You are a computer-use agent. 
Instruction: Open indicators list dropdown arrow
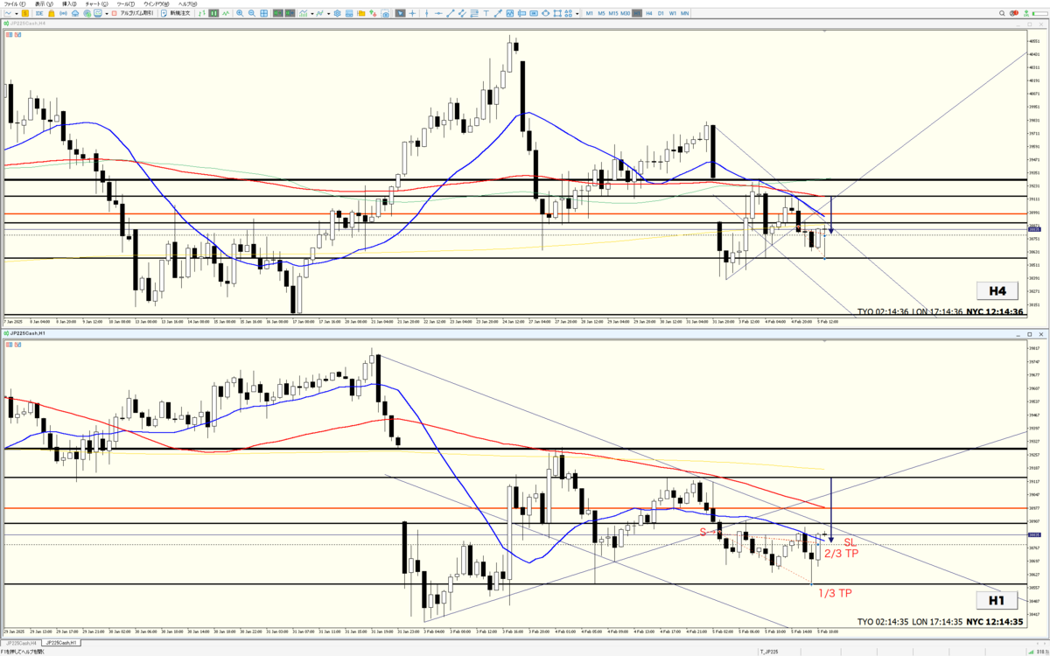tap(312, 13)
